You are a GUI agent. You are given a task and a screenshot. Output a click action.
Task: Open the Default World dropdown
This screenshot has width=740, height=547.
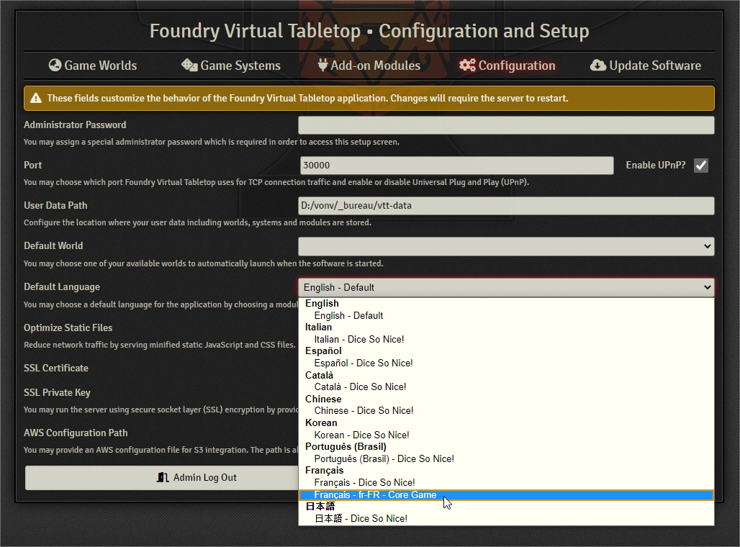pyautogui.click(x=506, y=246)
